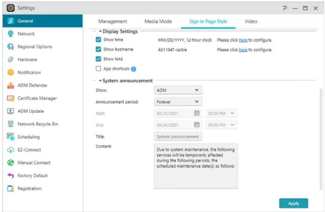The image size is (325, 212).
Task: Open the Hardware section icon
Action: pyautogui.click(x=9, y=60)
